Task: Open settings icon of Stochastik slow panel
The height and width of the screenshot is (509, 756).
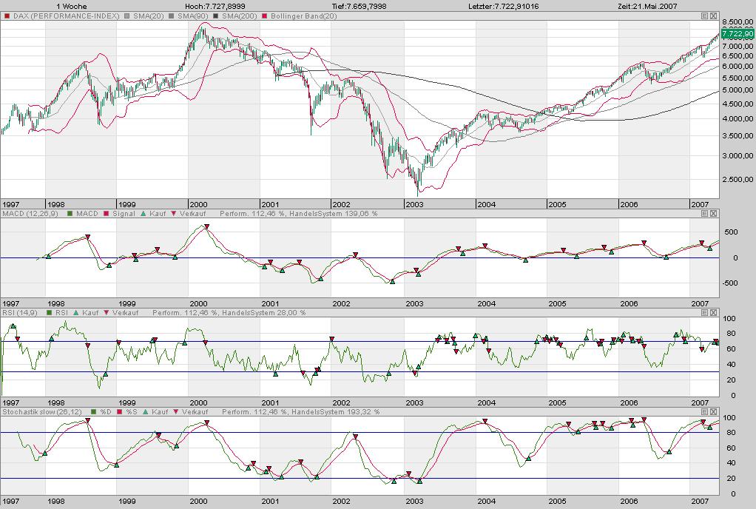Action: click(704, 411)
